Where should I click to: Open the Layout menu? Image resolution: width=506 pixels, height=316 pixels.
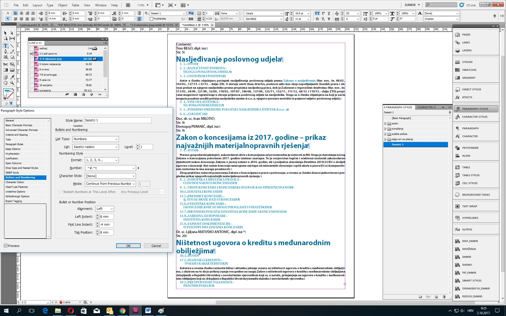[37, 5]
